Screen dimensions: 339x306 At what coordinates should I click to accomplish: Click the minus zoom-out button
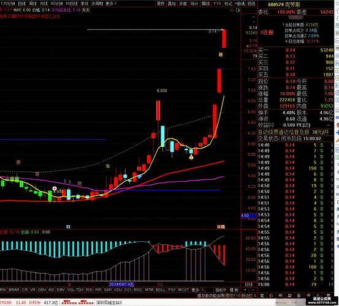point(253,289)
